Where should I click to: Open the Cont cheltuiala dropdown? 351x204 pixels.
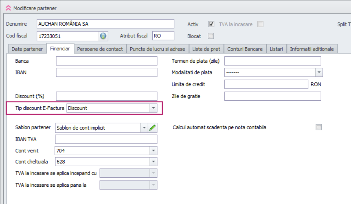click(153, 162)
